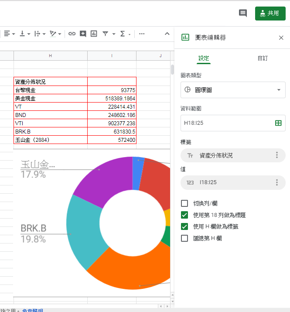290x312 pixels.
Task: Click the 資產分佈狀況 header cell
Action: [x=51, y=82]
